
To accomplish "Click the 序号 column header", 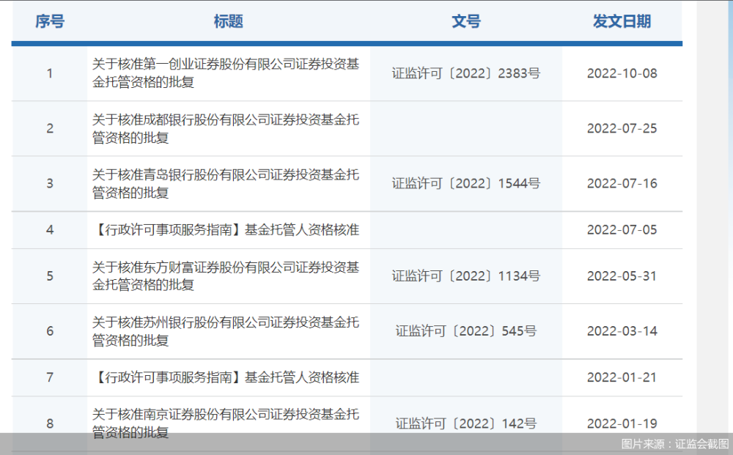I will tap(49, 21).
